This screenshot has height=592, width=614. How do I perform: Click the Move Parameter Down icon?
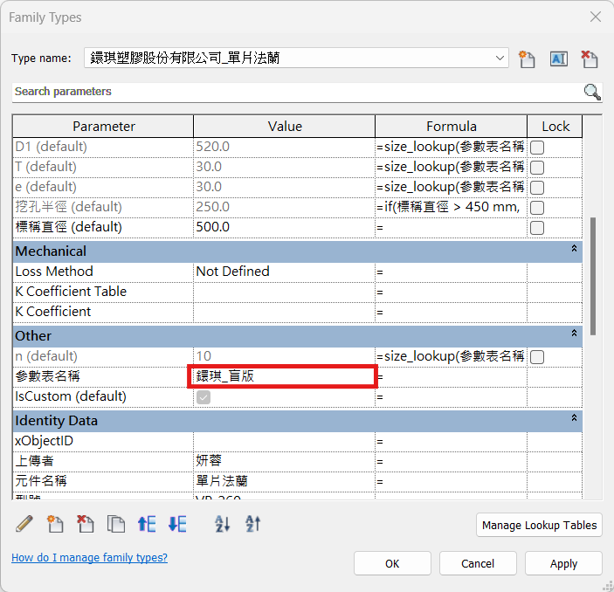click(177, 524)
